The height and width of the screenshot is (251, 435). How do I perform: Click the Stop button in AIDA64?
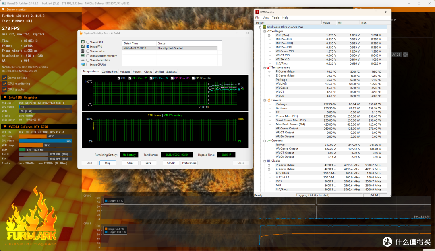(x=108, y=163)
